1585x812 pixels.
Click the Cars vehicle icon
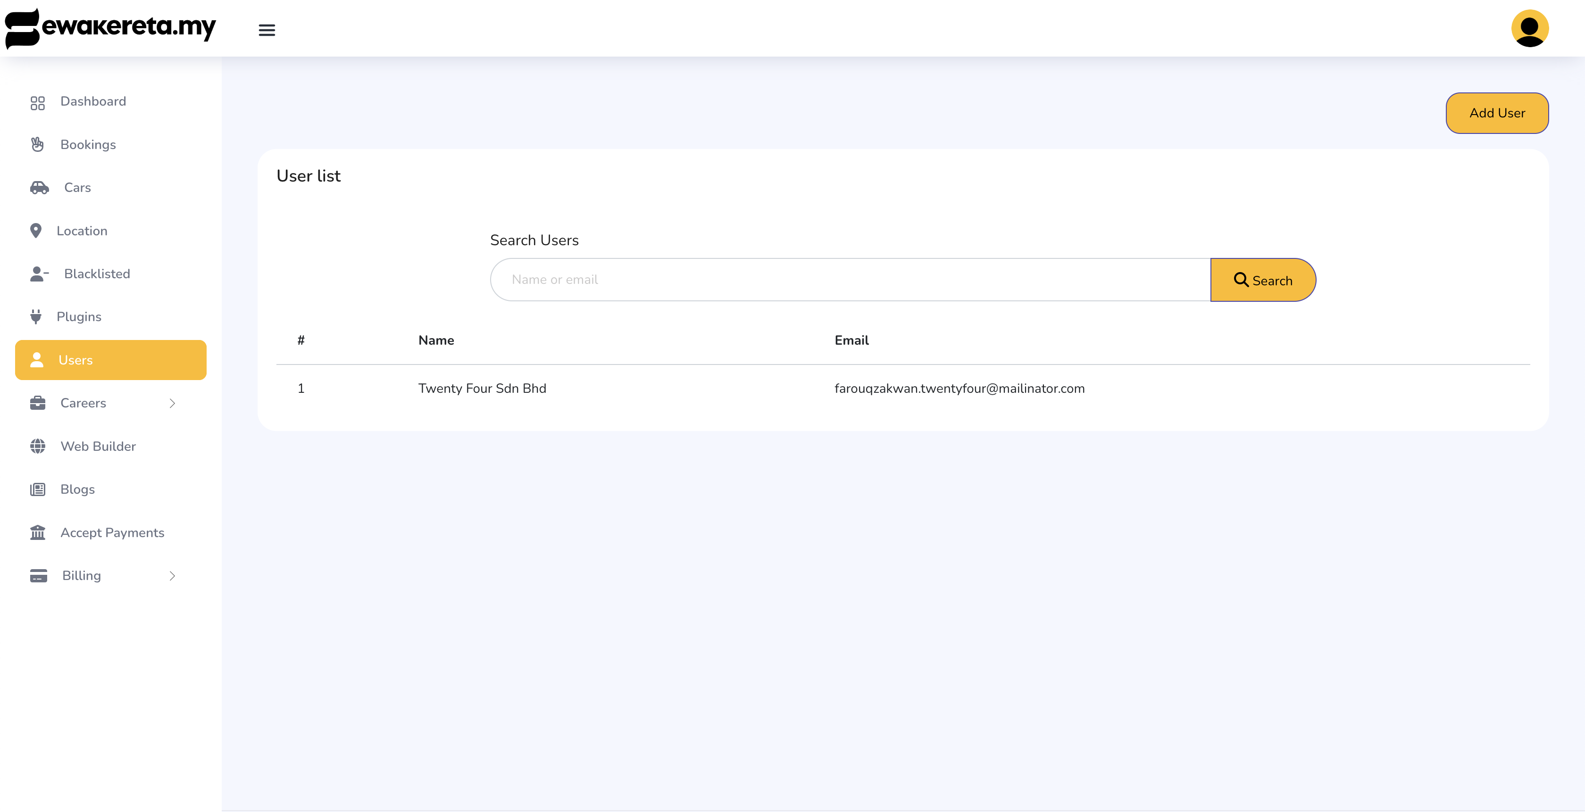(x=39, y=188)
